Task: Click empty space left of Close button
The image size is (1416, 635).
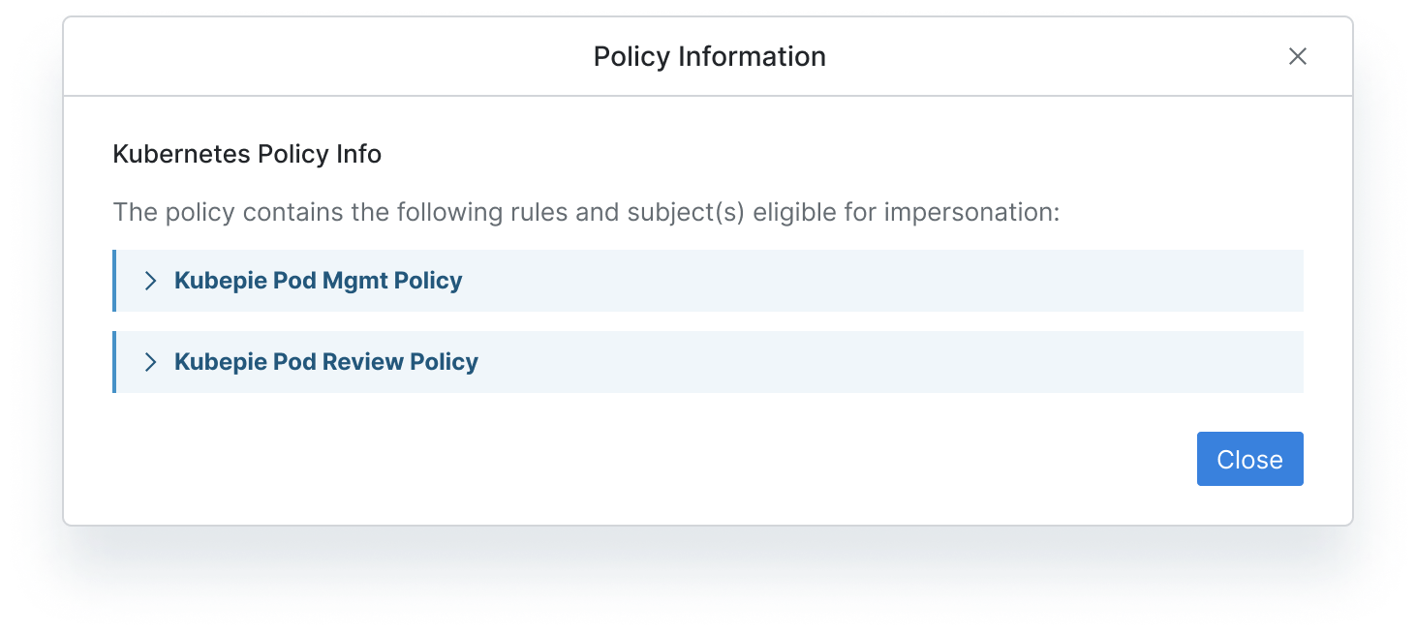Action: pyautogui.click(x=649, y=459)
